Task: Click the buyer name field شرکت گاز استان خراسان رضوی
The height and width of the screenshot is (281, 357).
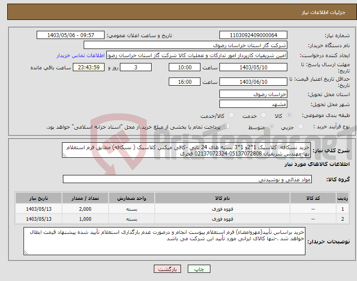Action: (186, 45)
